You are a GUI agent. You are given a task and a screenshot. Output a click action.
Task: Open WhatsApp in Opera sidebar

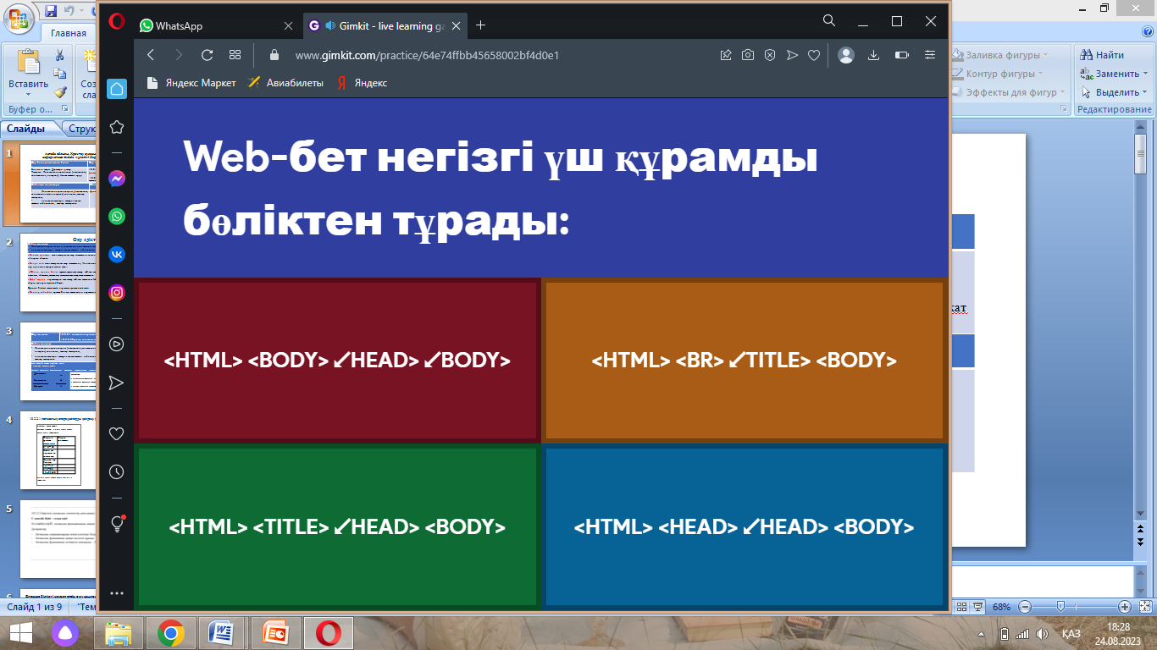point(117,216)
